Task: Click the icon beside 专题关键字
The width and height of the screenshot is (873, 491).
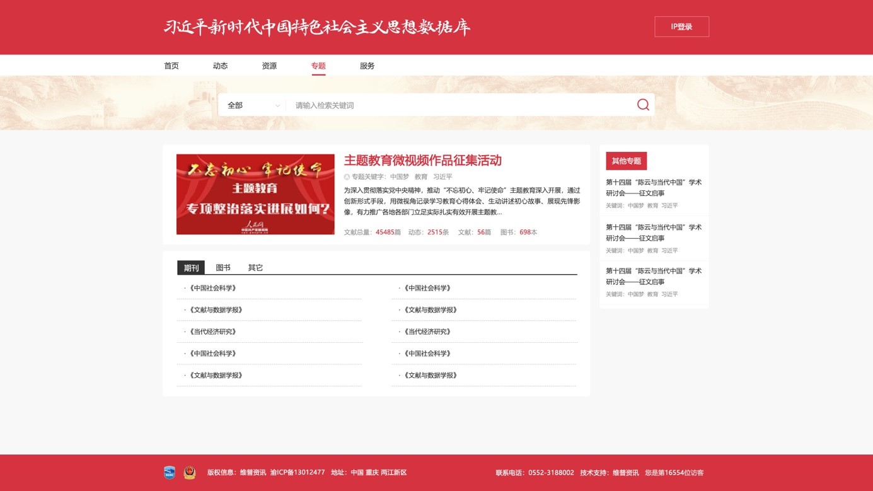Action: tap(347, 177)
